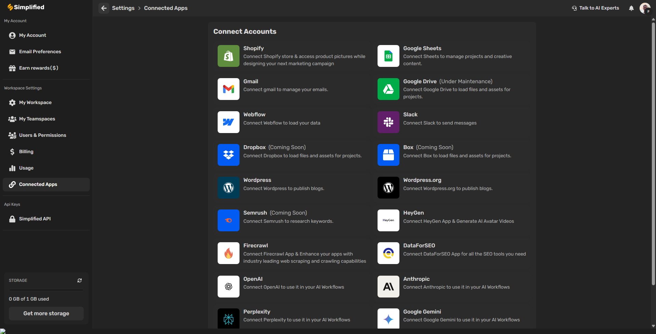Click the page vertical scrollbar

pyautogui.click(x=653, y=154)
